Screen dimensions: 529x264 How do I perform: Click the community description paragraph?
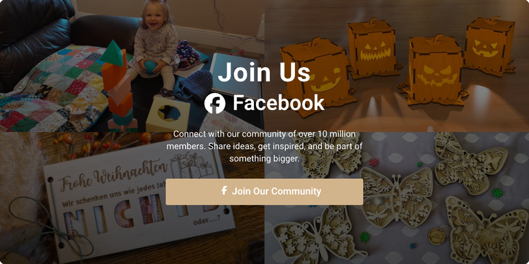click(x=264, y=147)
